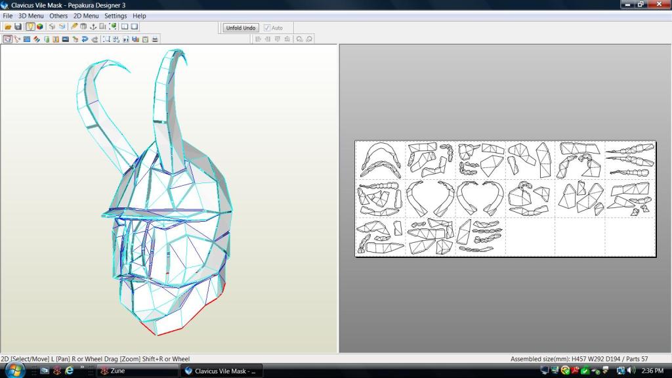Image resolution: width=672 pixels, height=378 pixels.
Task: Click the red-green striped edge color icon
Action: click(37, 39)
